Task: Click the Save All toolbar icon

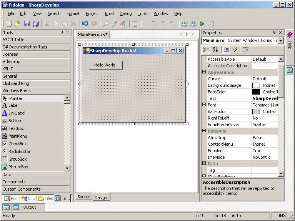Action: coord(35,24)
